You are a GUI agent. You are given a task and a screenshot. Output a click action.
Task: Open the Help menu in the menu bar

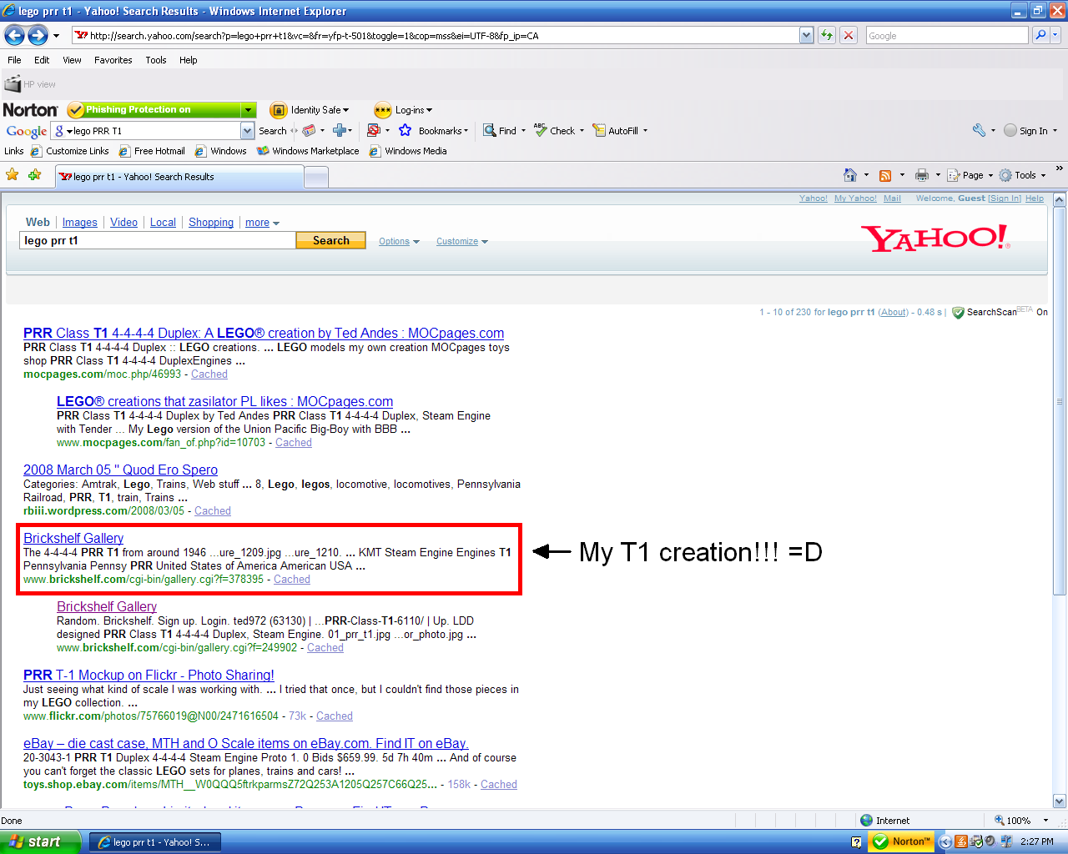click(188, 60)
